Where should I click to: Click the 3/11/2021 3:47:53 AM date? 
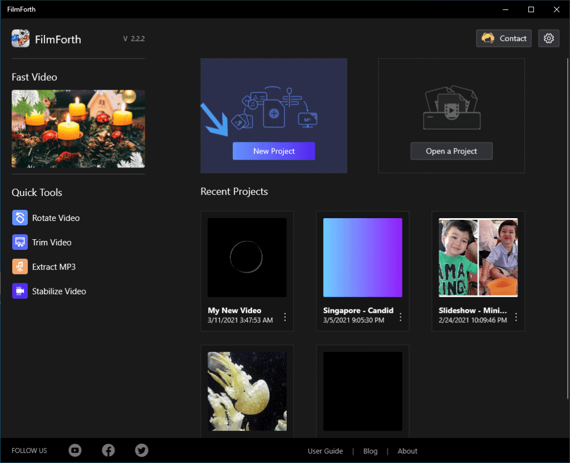pyautogui.click(x=240, y=320)
